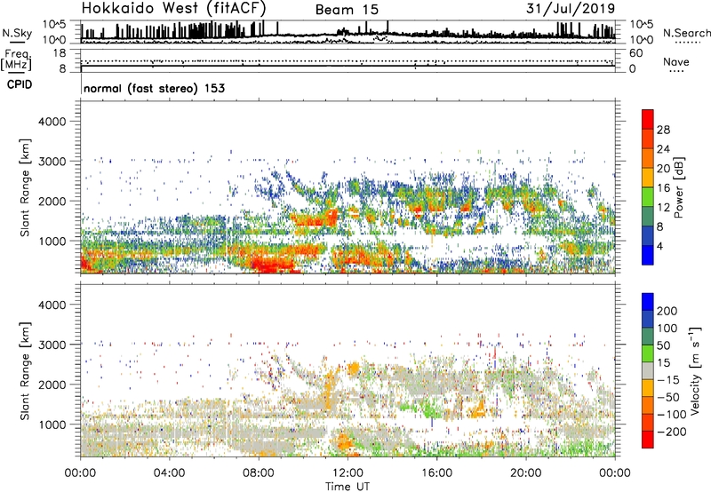Image resolution: width=711 pixels, height=492 pixels.
Task: Click the 'Power [dB]' color bar label
Action: click(x=678, y=187)
